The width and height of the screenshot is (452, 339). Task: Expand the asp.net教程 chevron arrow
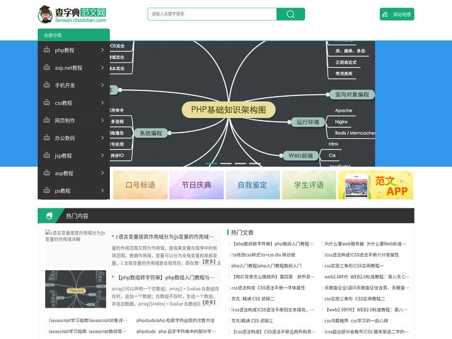[x=102, y=67]
